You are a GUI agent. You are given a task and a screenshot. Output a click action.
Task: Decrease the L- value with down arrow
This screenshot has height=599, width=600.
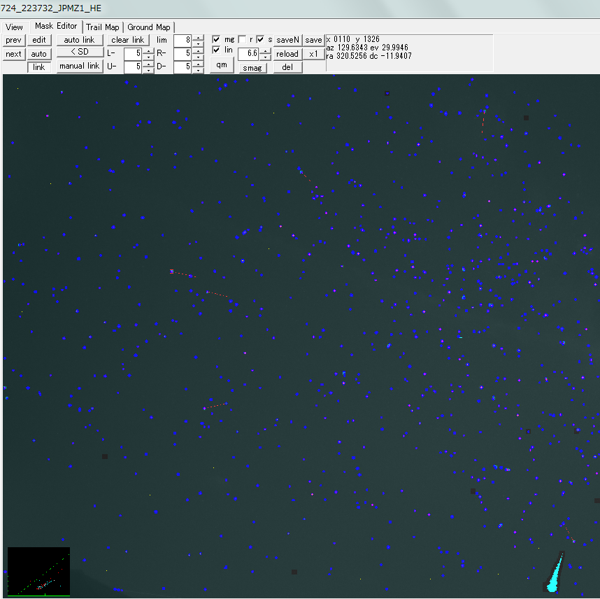[148, 57]
